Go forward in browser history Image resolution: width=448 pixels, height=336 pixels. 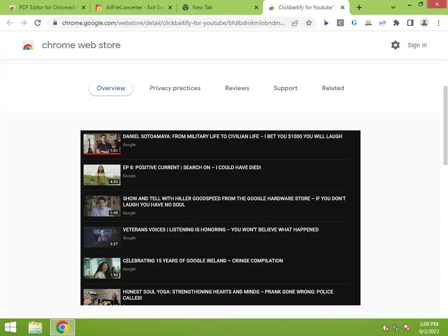(x=24, y=23)
